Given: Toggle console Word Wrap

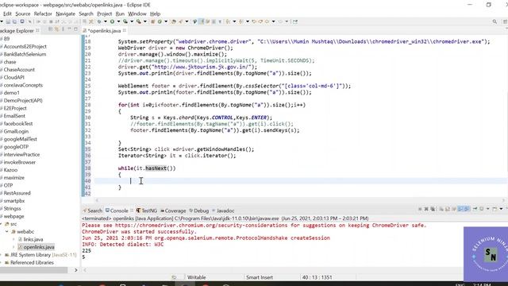Looking at the screenshot, I should tap(454, 209).
